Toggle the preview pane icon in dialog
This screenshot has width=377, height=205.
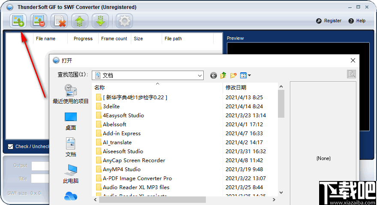351,74
